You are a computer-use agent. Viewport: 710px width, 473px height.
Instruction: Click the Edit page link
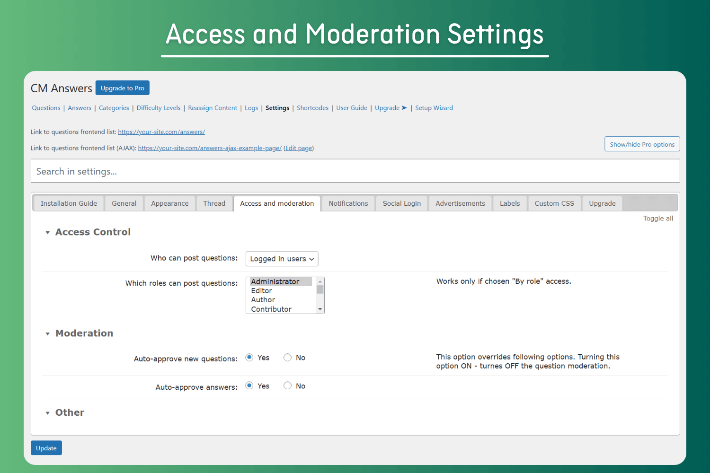tap(299, 148)
